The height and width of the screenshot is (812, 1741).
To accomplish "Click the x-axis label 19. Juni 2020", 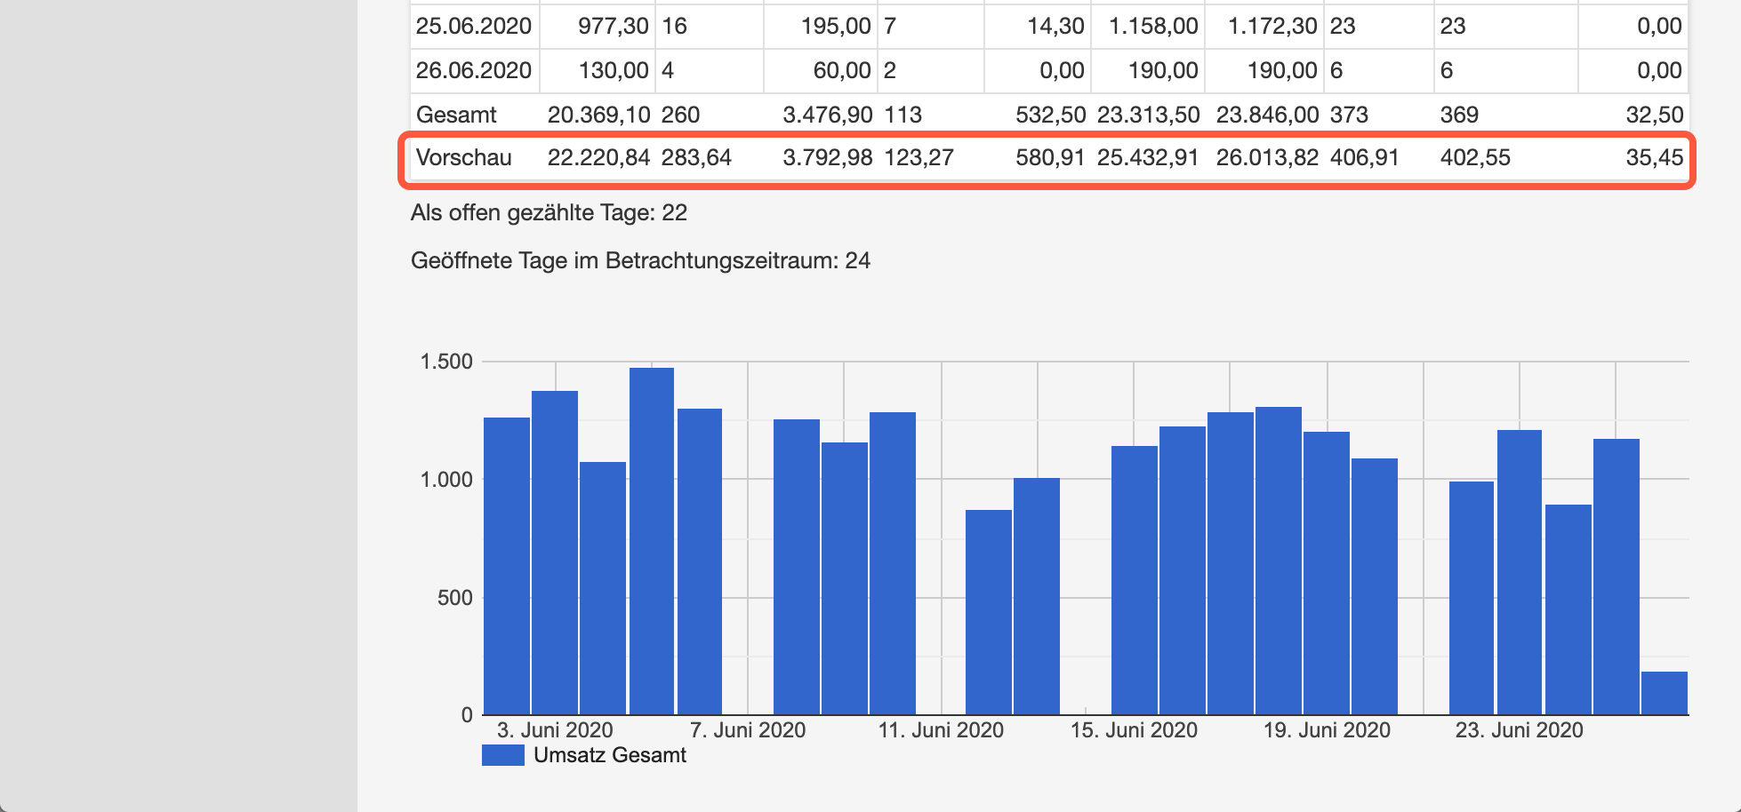I will [1327, 730].
